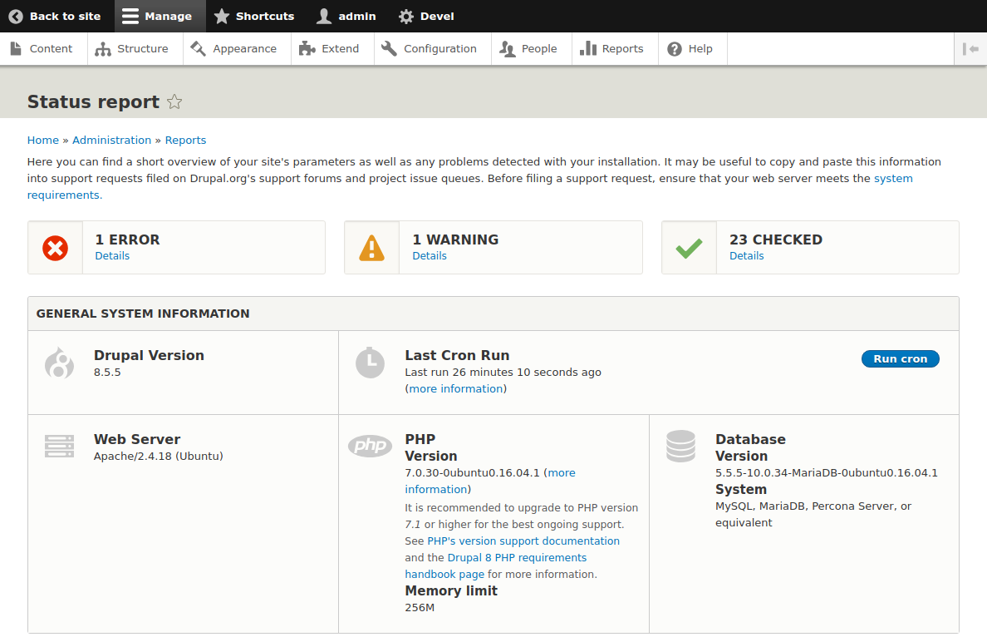The width and height of the screenshot is (987, 637).
Task: Open Details link under 23 Checked
Action: (747, 256)
